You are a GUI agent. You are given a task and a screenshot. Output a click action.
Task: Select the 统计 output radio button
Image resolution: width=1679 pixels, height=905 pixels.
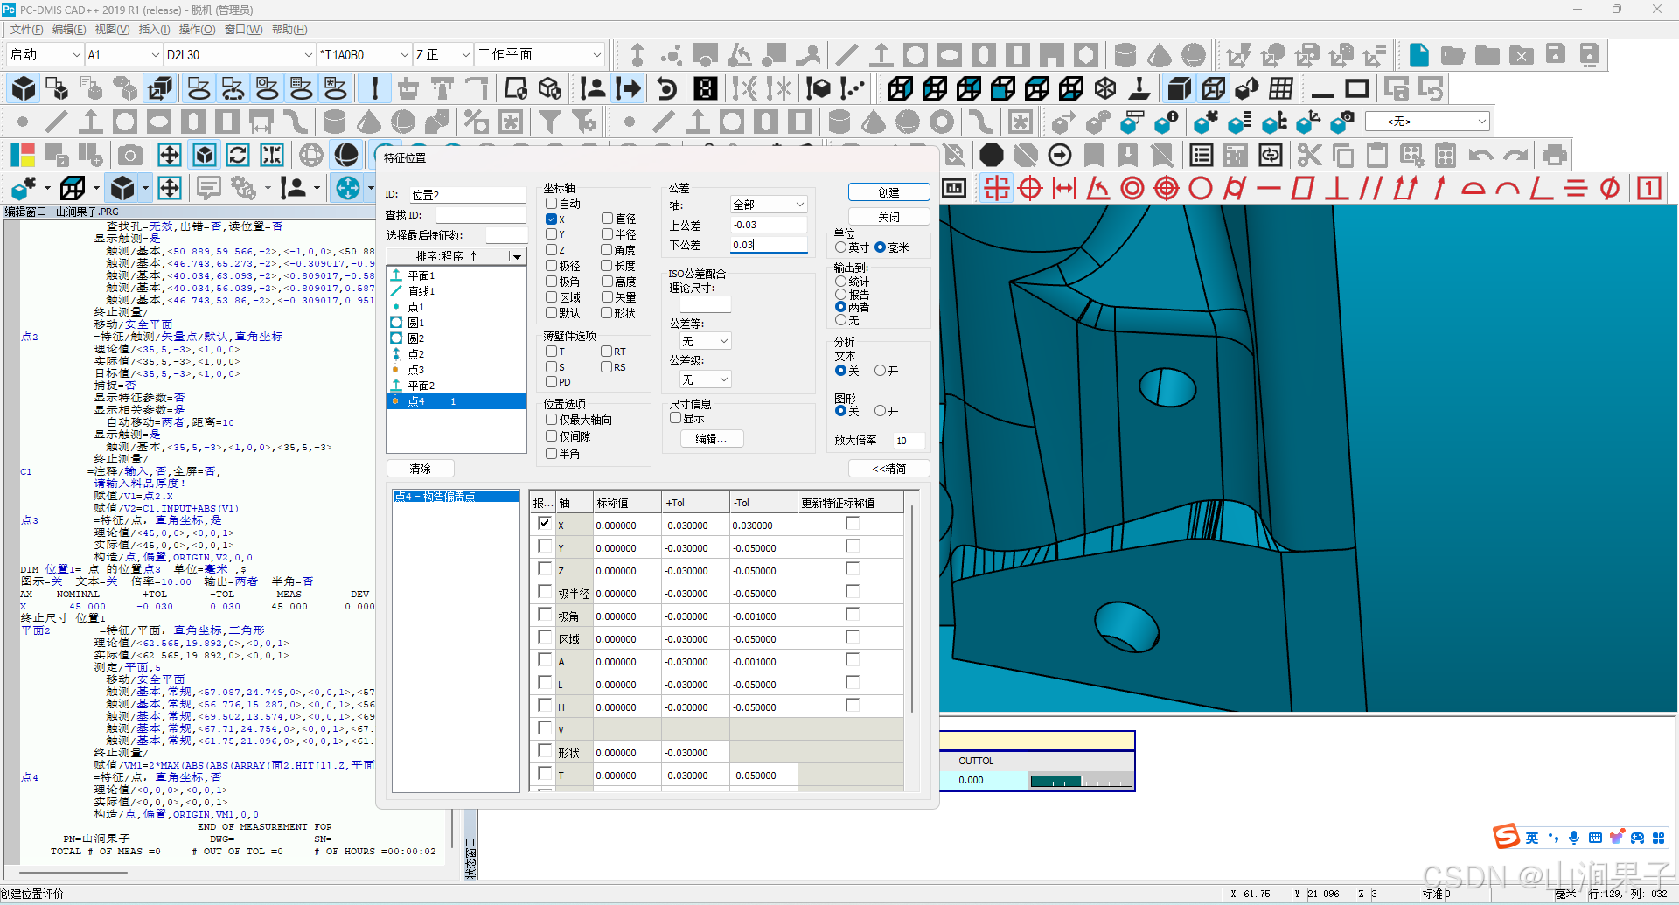841,282
